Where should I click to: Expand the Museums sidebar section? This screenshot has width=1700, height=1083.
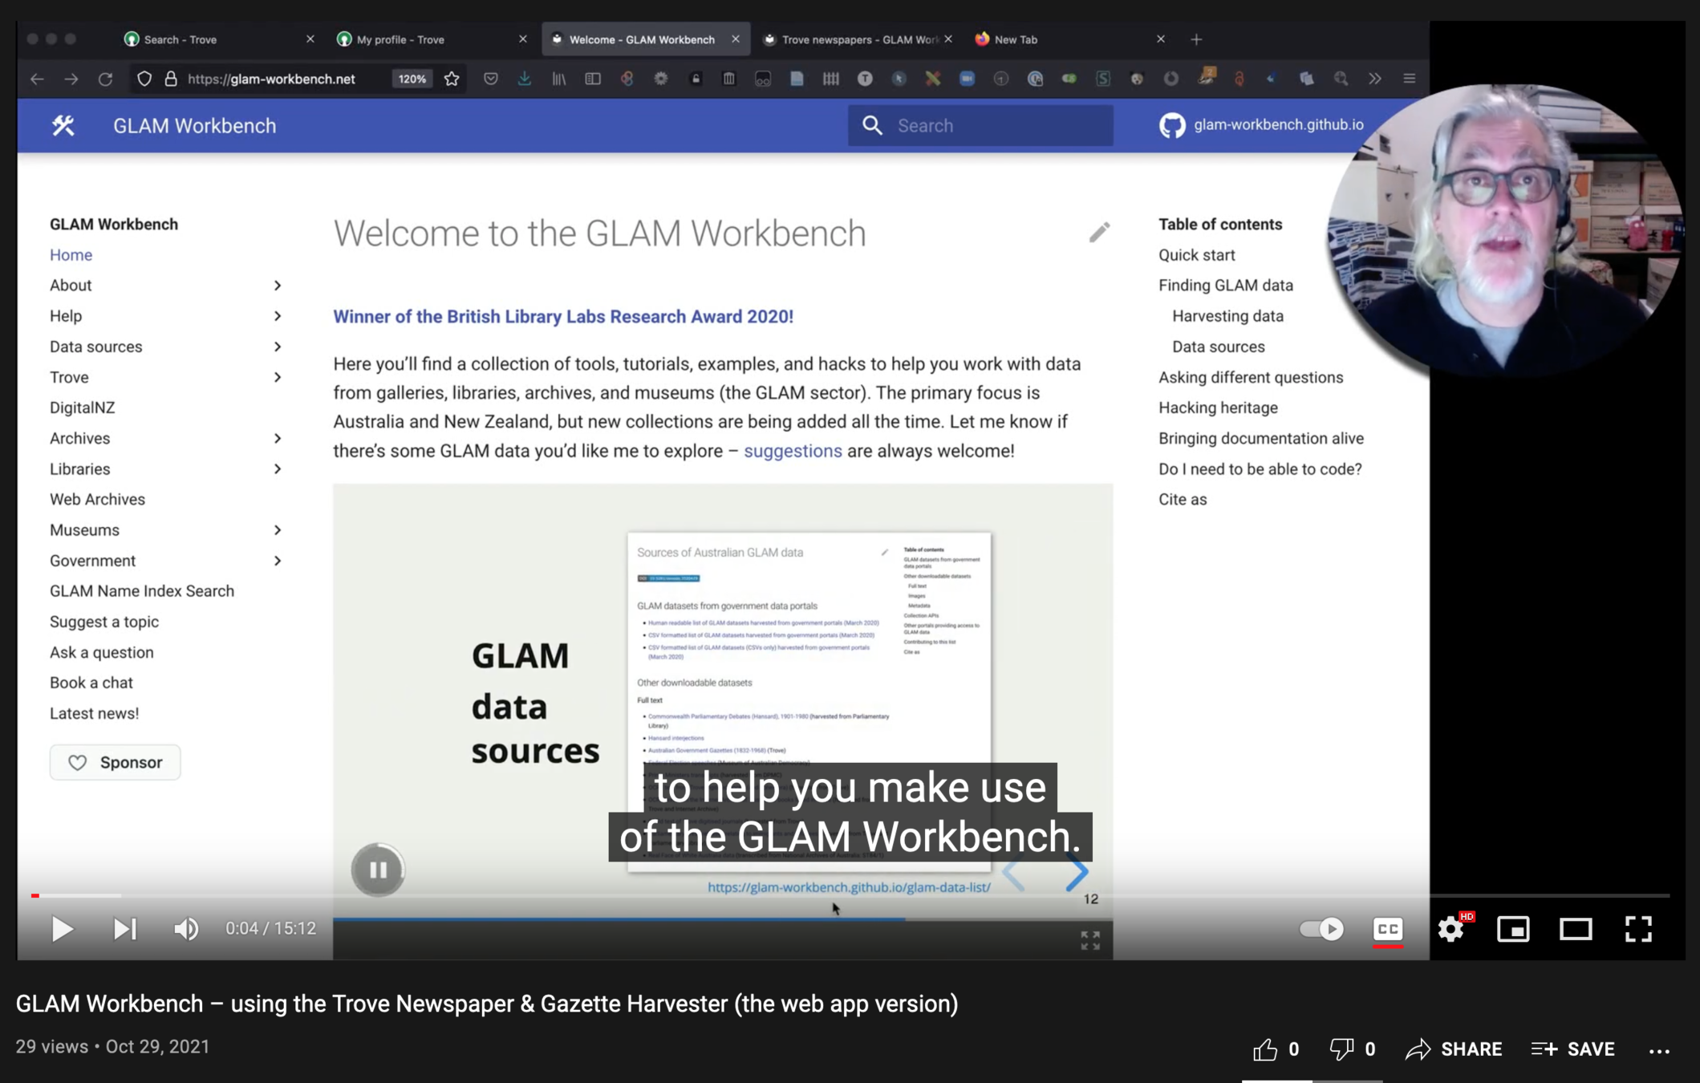pos(278,529)
